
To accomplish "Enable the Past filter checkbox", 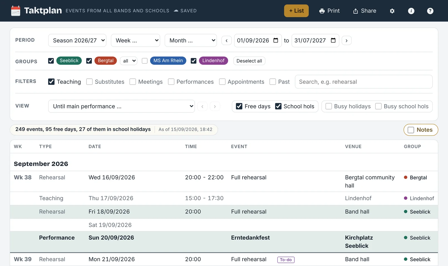I will [x=273, y=82].
